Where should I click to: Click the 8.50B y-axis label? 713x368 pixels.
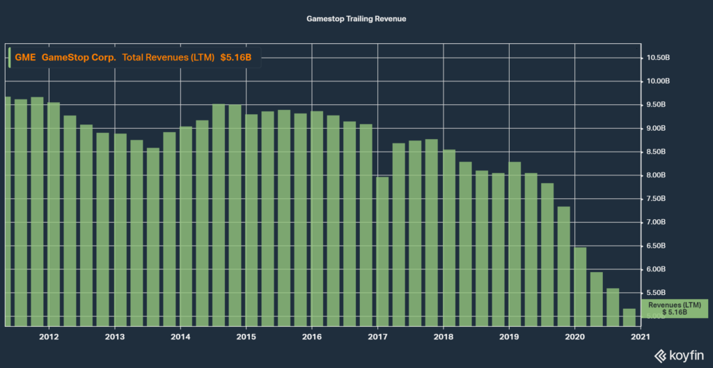point(655,152)
